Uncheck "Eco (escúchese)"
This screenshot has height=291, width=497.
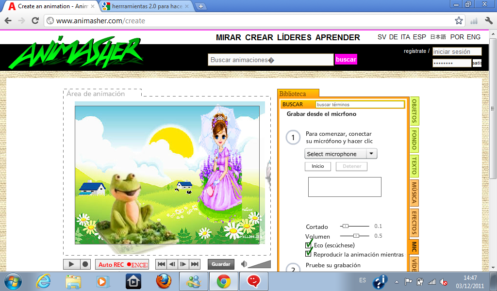[308, 245]
